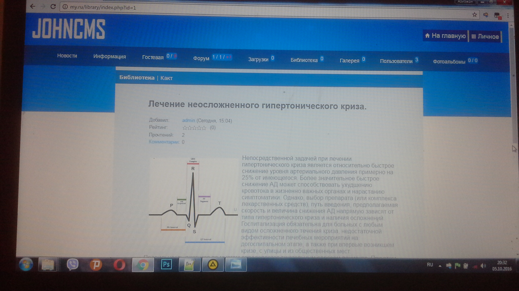Launch Photoshop from the taskbar

[166, 264]
